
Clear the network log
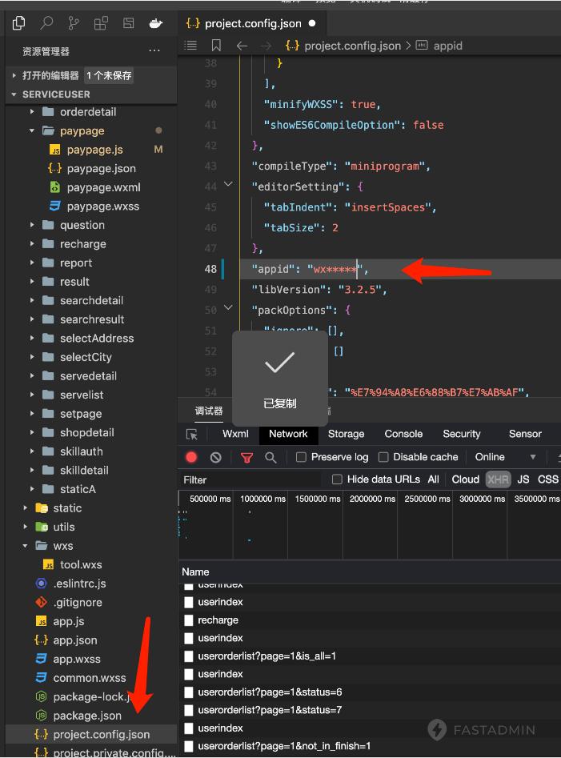coord(215,457)
